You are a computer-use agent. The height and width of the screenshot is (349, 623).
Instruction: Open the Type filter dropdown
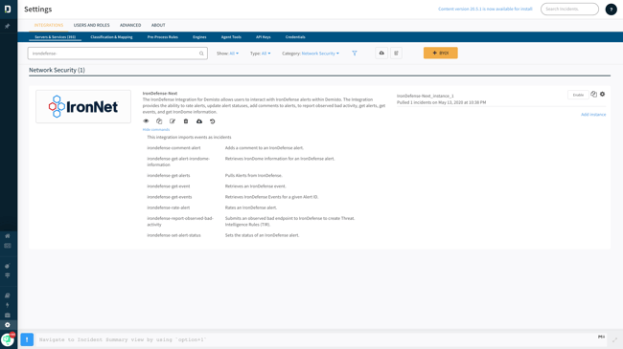tap(261, 54)
